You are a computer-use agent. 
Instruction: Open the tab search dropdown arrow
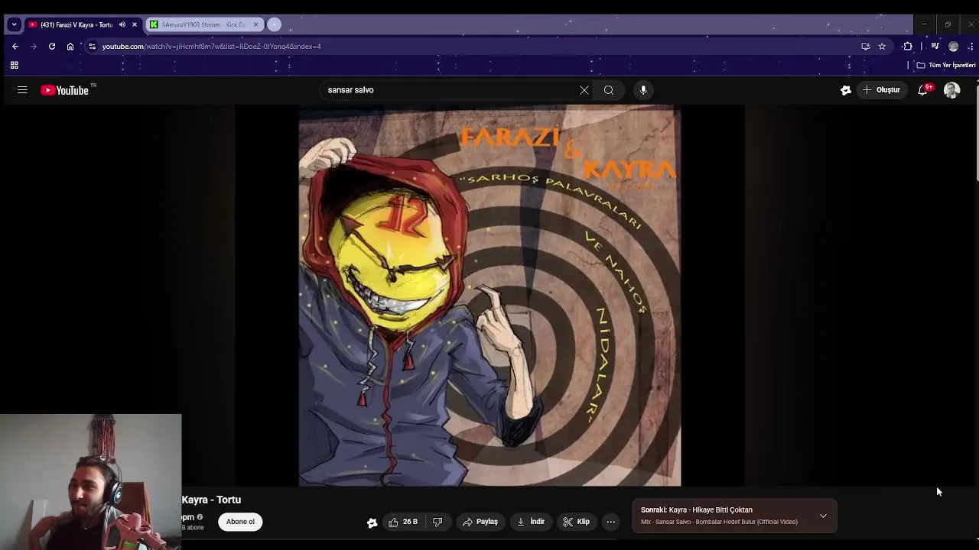click(x=14, y=24)
